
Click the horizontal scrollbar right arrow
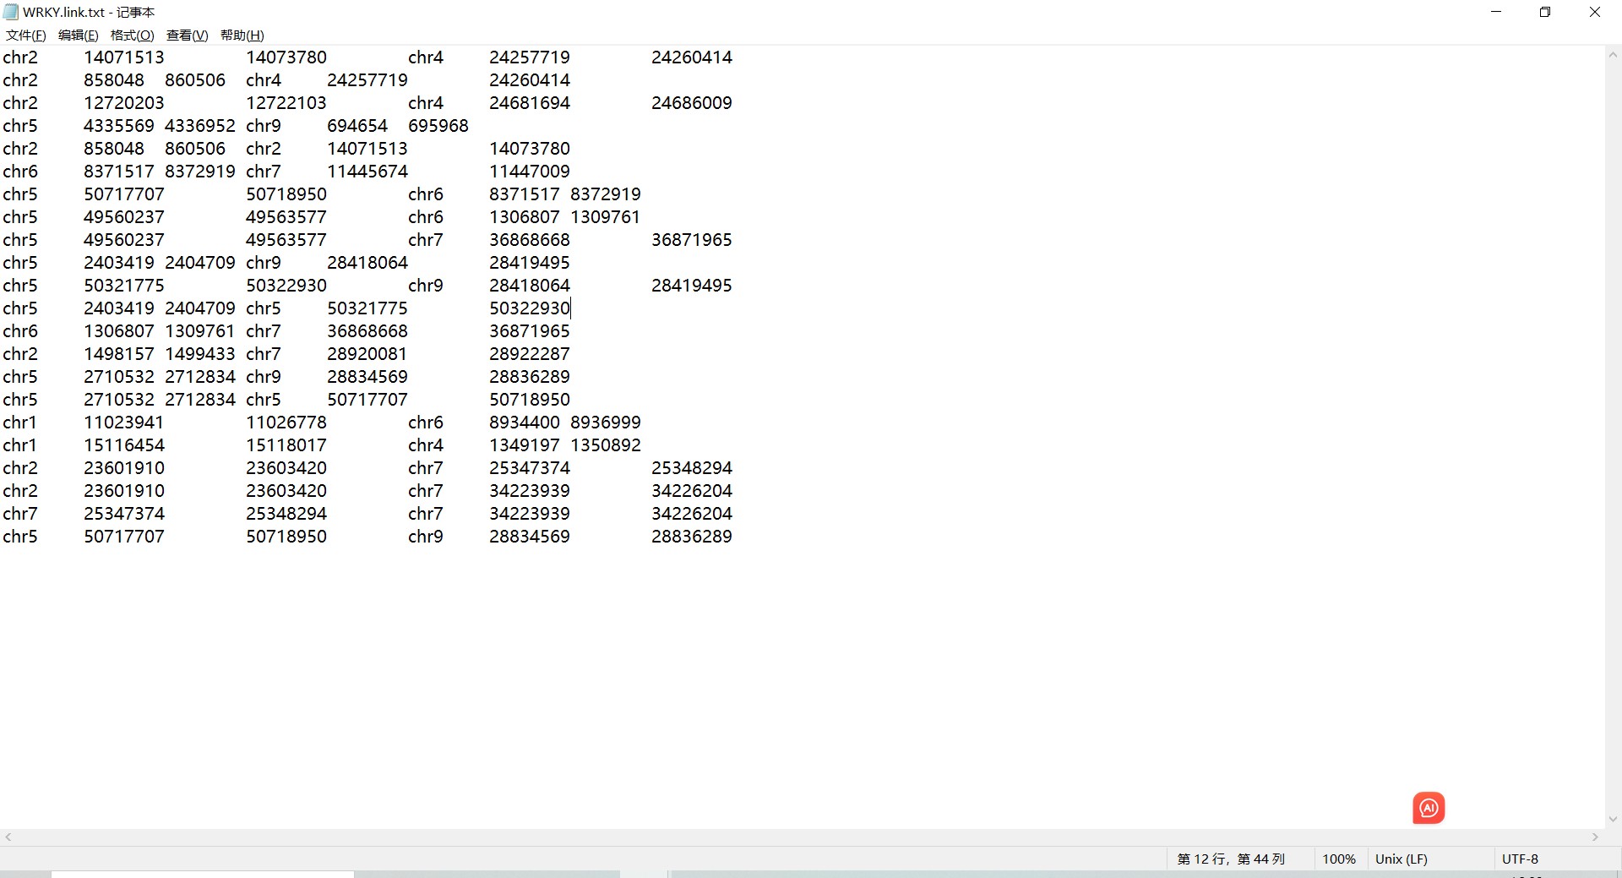(1595, 837)
